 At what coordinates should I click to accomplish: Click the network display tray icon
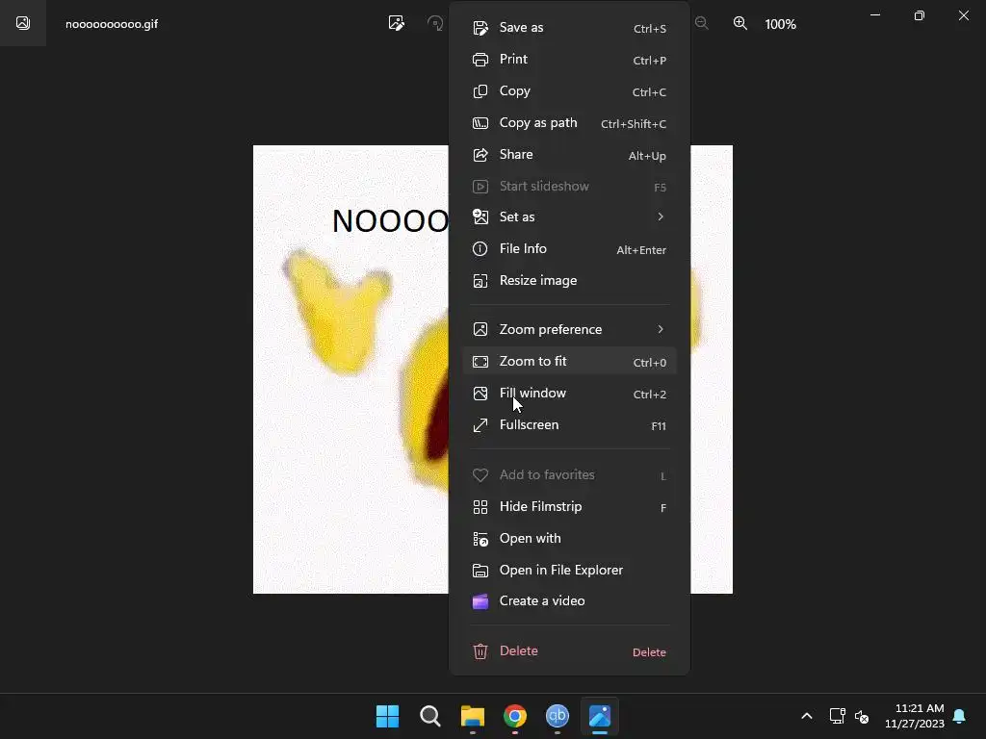(837, 716)
